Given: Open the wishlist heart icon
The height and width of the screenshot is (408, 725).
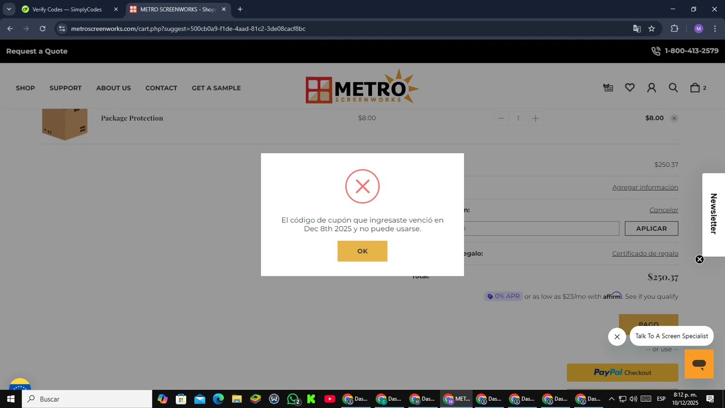Looking at the screenshot, I should [630, 87].
